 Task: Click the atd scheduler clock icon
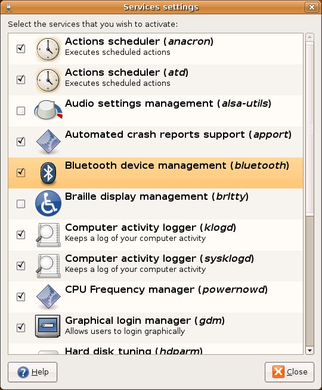tap(48, 80)
